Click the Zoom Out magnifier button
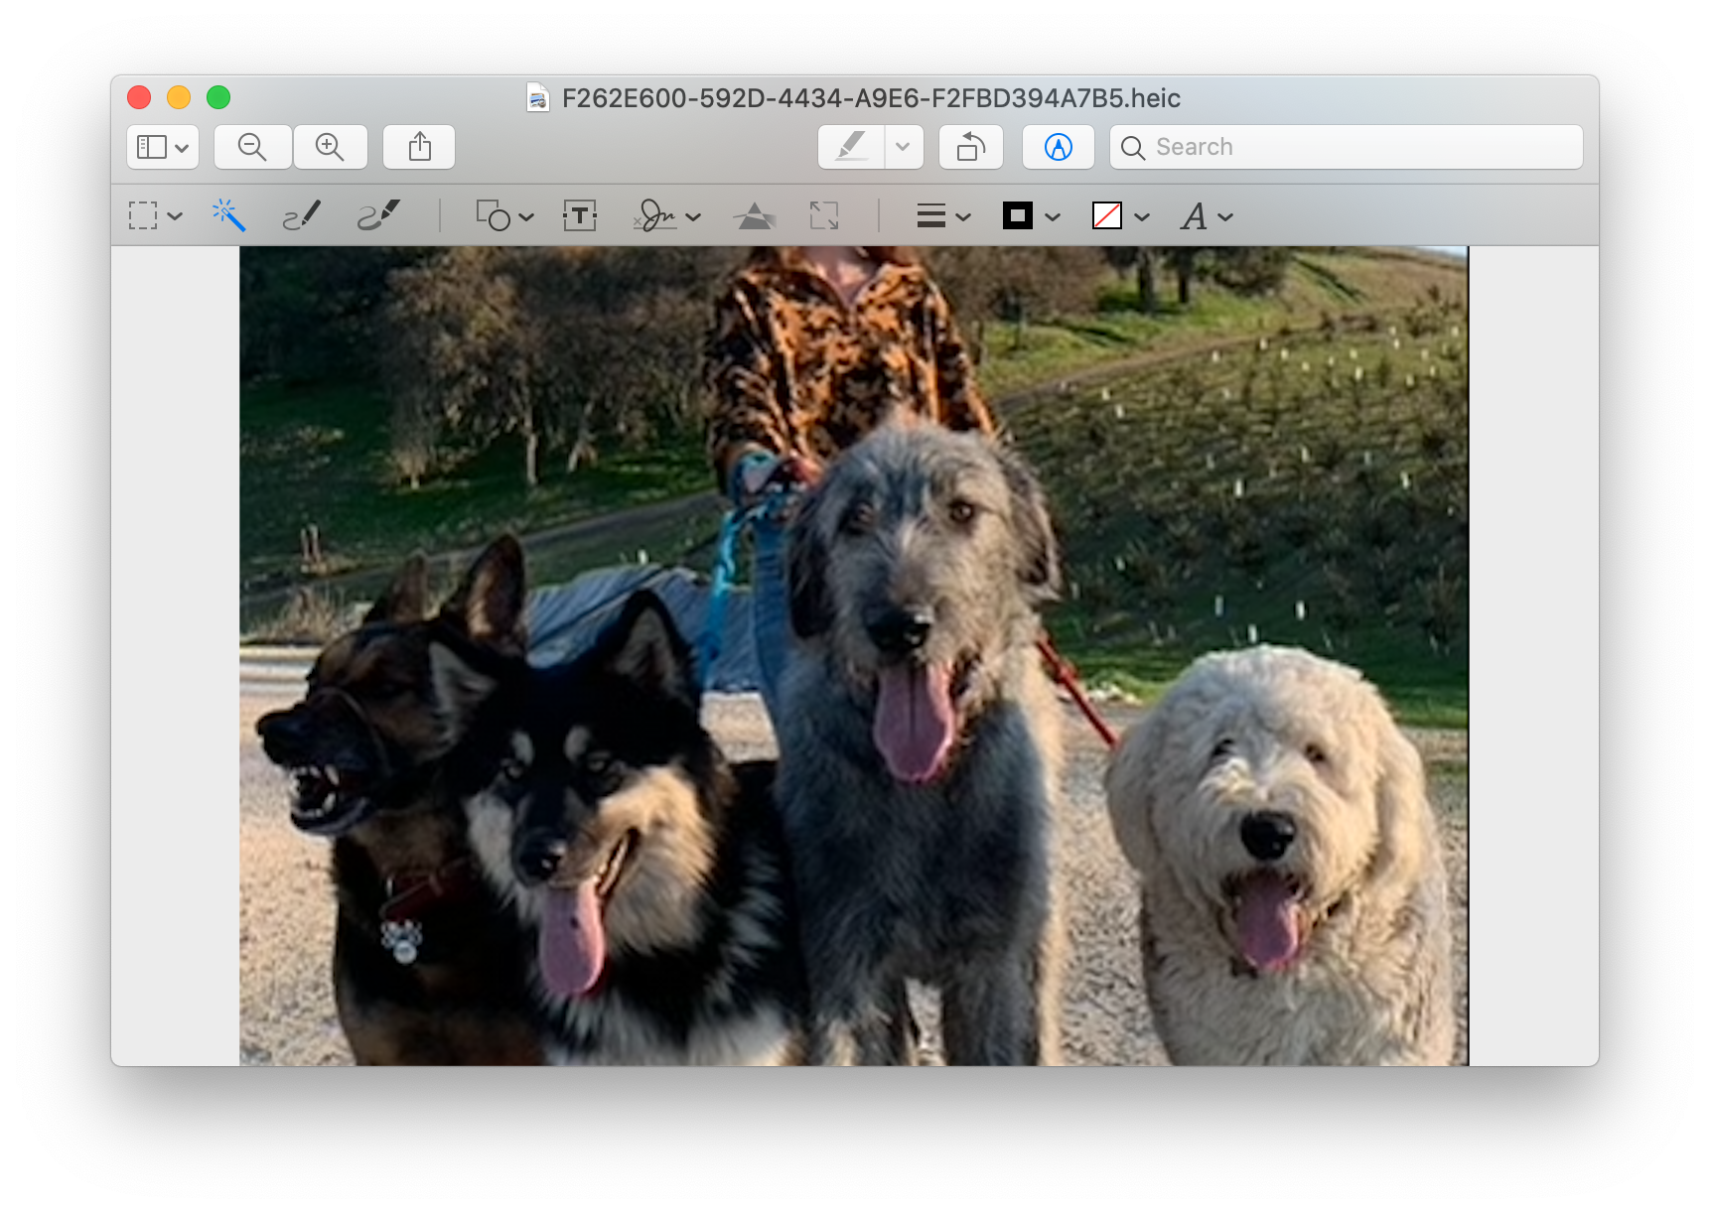This screenshot has height=1213, width=1710. pos(253,147)
